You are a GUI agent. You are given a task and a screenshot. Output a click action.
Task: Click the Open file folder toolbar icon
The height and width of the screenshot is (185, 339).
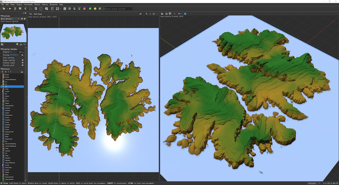pos(10,9)
